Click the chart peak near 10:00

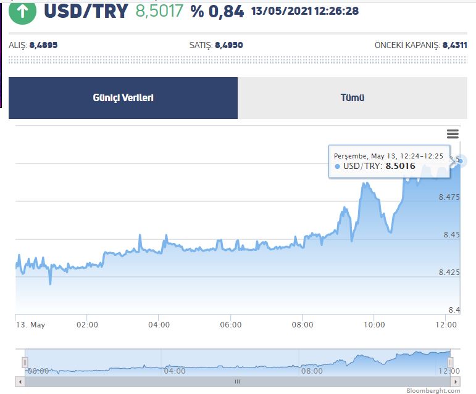[366, 183]
